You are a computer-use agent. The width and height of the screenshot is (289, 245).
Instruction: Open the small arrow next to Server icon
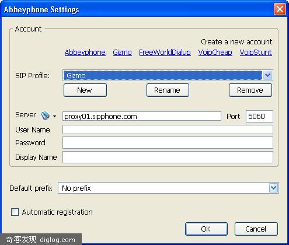(55, 117)
